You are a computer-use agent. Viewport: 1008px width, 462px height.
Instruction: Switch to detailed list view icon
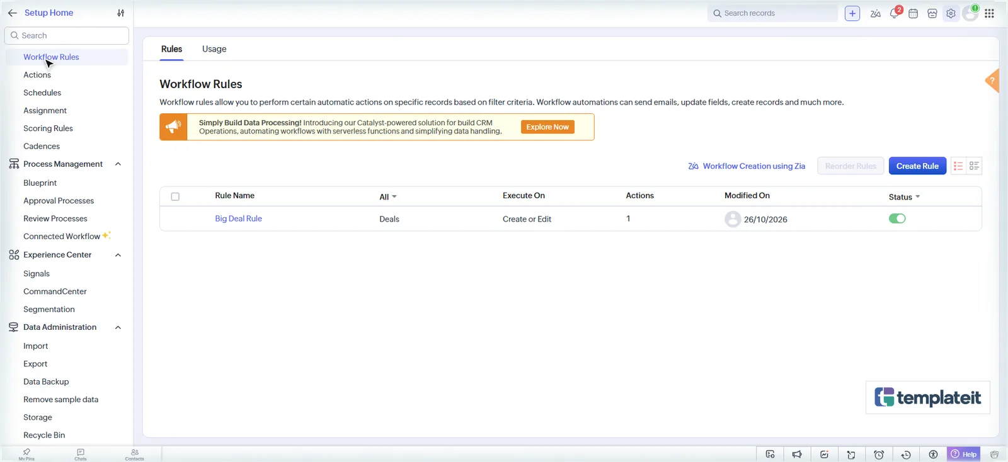coord(974,166)
